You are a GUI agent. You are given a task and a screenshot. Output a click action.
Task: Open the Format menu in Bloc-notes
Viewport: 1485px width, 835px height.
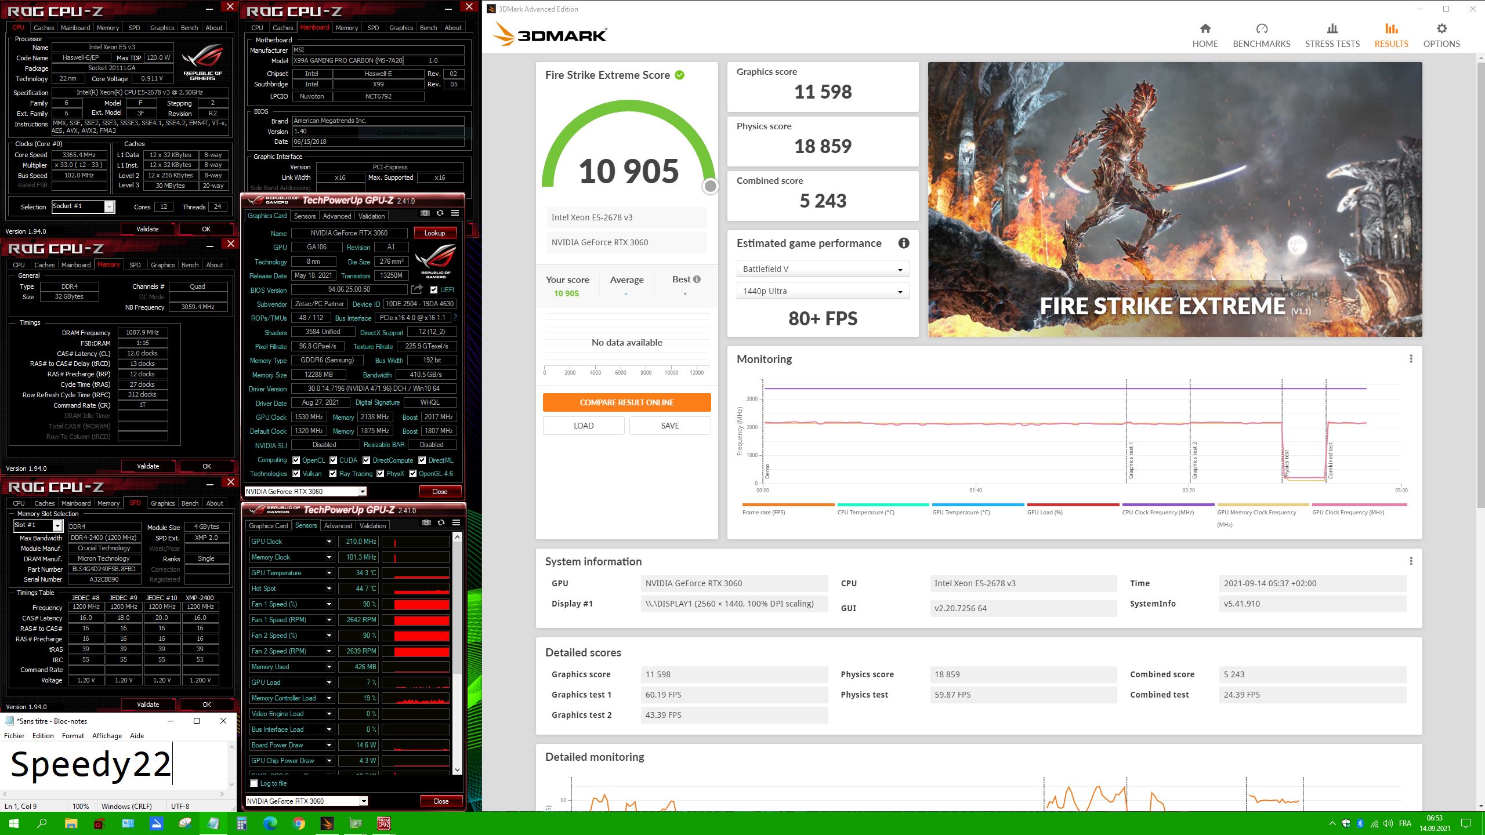73,735
